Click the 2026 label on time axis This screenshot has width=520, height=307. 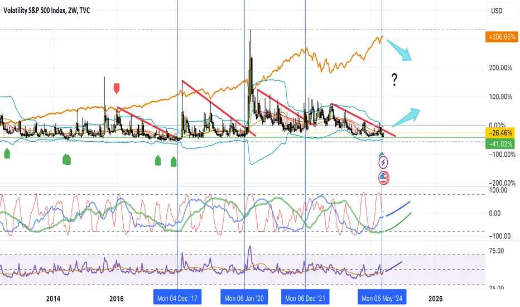click(435, 299)
